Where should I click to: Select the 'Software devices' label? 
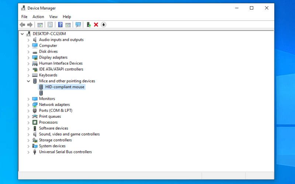(x=53, y=128)
